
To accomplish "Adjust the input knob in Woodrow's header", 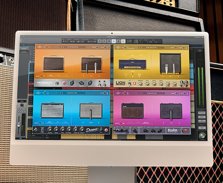I will coord(47,47).
